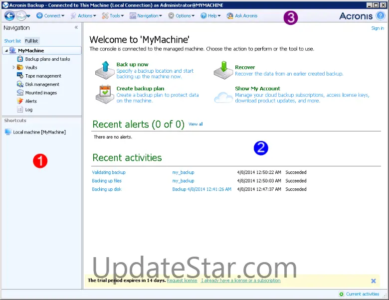Screen dimensions: 389x300
Task: Click the Ask Acronis person icon
Action: (x=230, y=15)
